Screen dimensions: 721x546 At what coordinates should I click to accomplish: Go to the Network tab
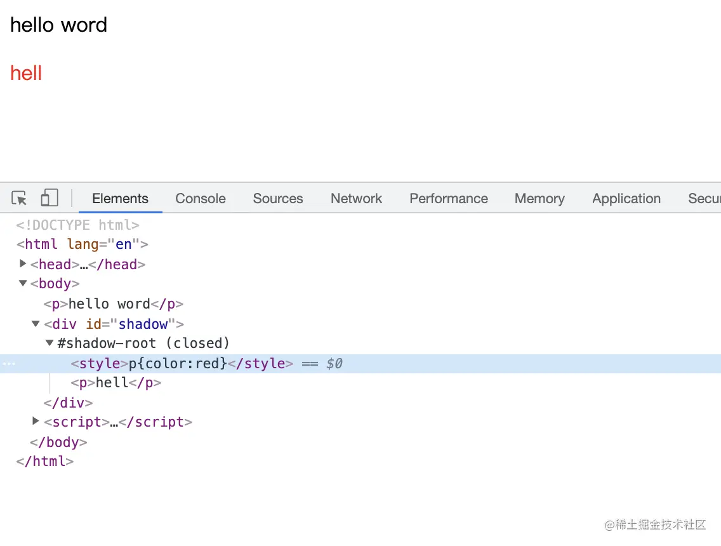tap(356, 199)
